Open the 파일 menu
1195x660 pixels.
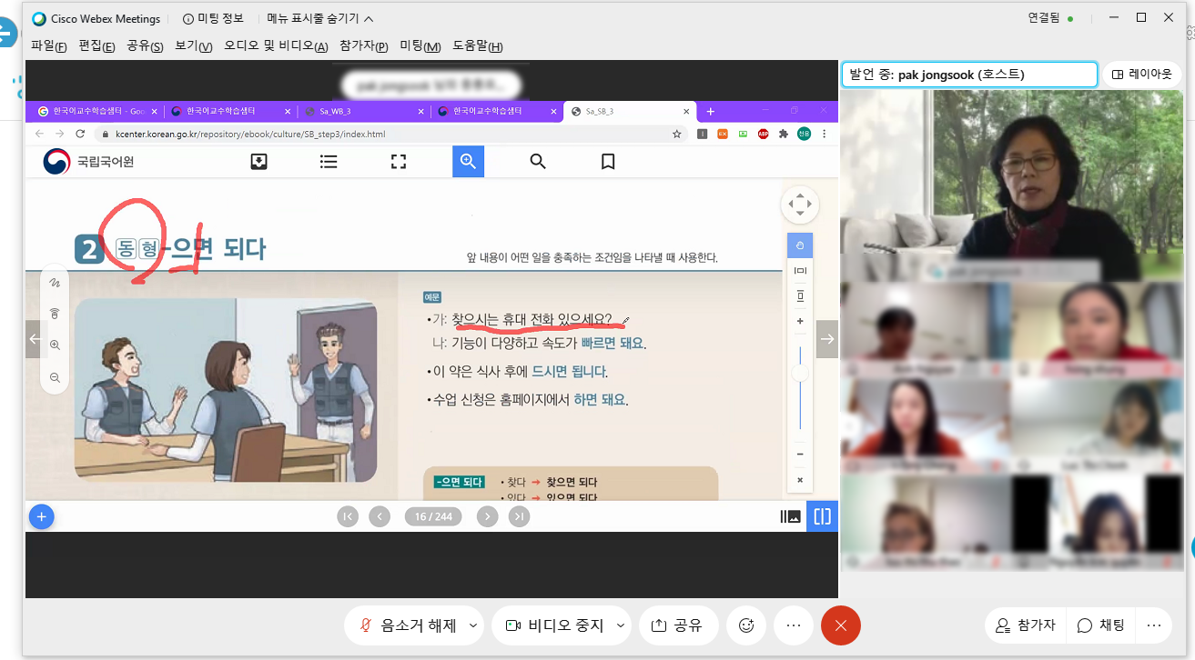pyautogui.click(x=49, y=46)
